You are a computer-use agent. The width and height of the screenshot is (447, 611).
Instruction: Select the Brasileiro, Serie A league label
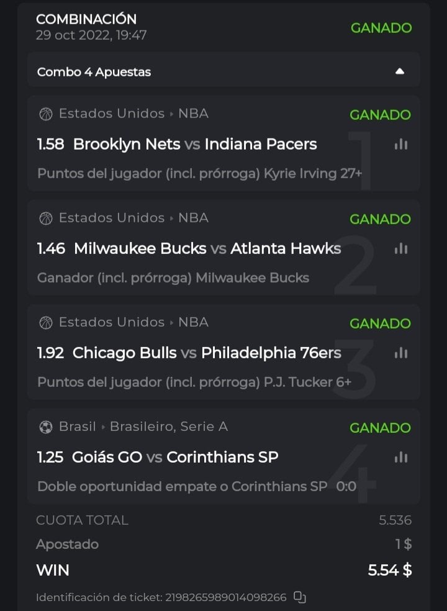point(169,427)
